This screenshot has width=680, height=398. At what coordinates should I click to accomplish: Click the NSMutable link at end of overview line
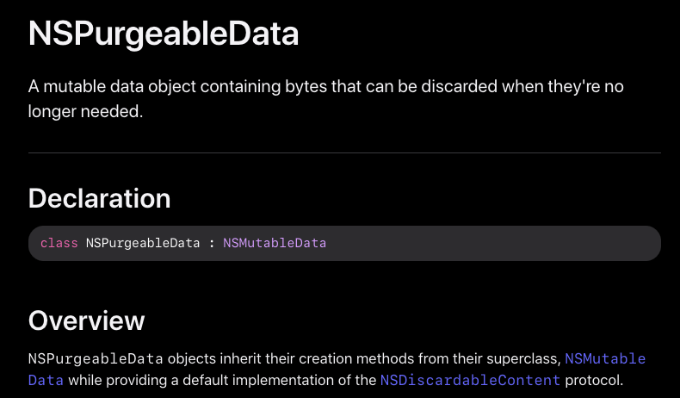(604, 358)
